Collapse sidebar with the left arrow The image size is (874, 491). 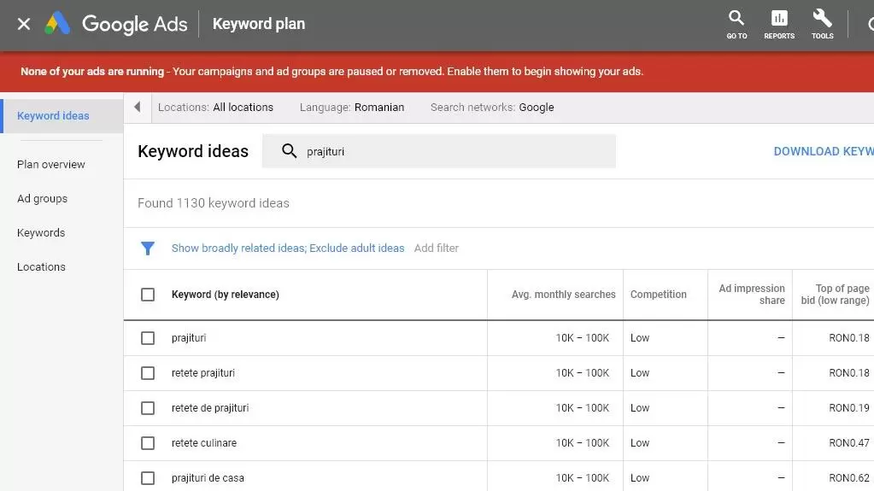point(138,108)
